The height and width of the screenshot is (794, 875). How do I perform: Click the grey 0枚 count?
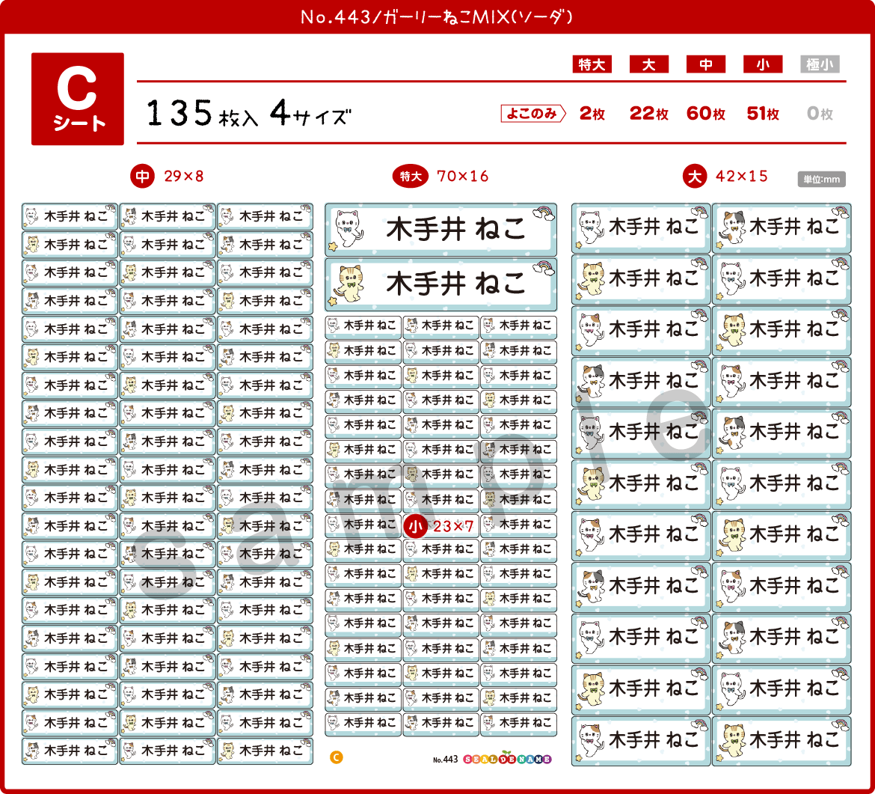[x=820, y=113]
